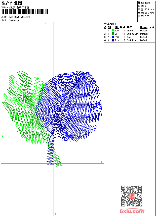Viewport: 156px width, 216px height.
Task: Click the red marker 2 at bottom of vertical guide
Action: (x=55, y=214)
